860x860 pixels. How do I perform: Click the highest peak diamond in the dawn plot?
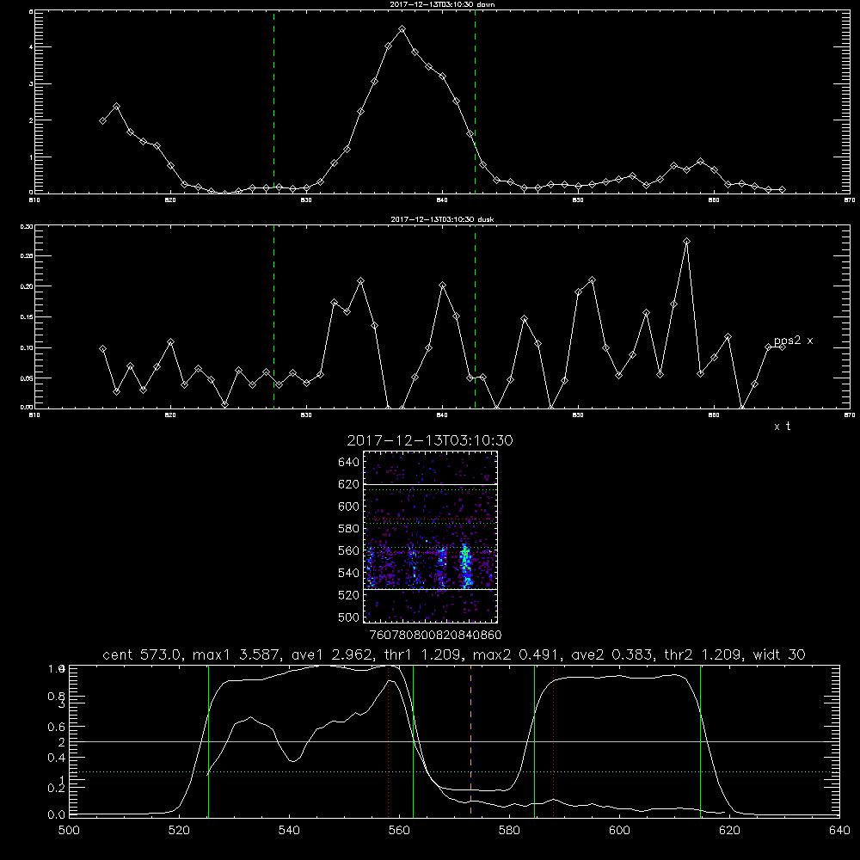click(402, 29)
